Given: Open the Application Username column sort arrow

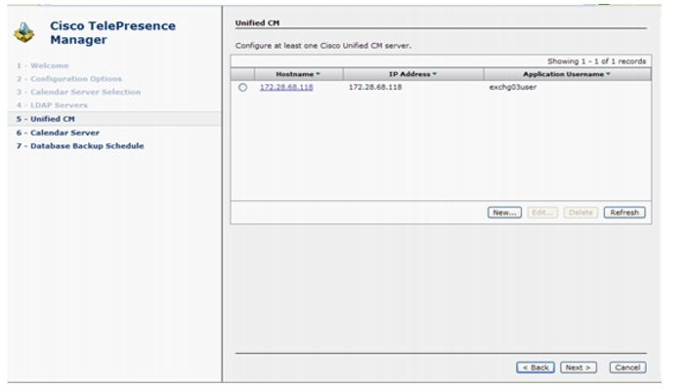Looking at the screenshot, I should [608, 74].
